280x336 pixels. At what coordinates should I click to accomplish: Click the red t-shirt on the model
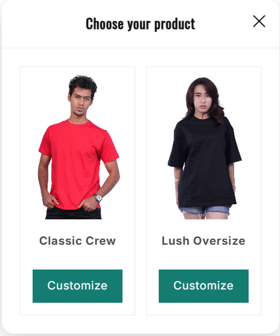(x=77, y=163)
